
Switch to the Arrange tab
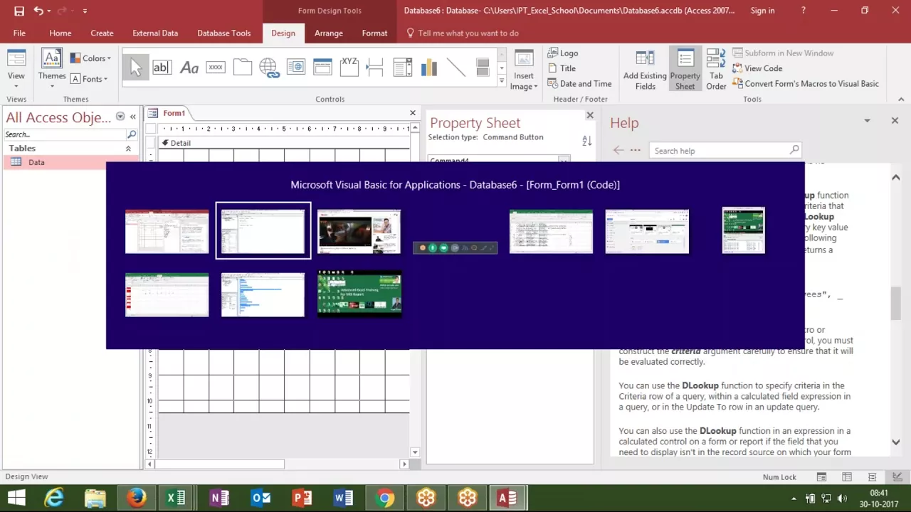click(329, 33)
